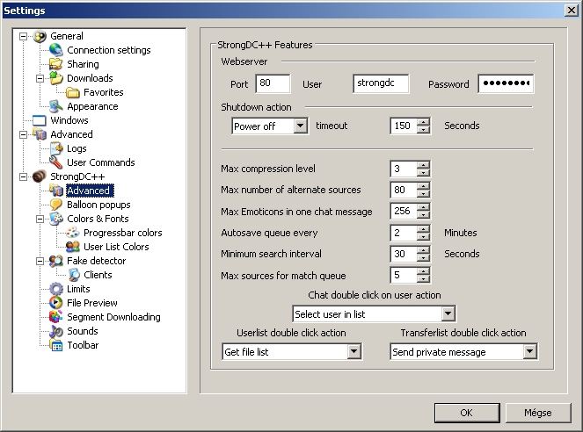Open Chat double click action dropdown

[x=448, y=313]
